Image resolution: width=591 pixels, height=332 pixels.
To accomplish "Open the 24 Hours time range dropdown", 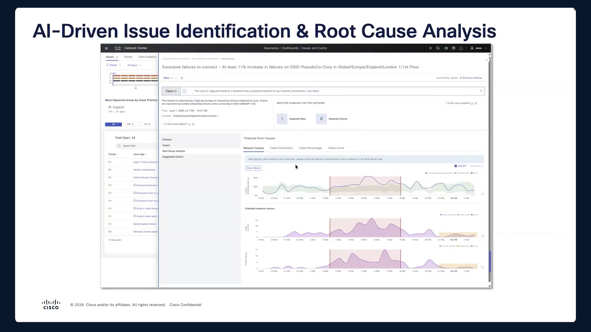I will point(135,65).
